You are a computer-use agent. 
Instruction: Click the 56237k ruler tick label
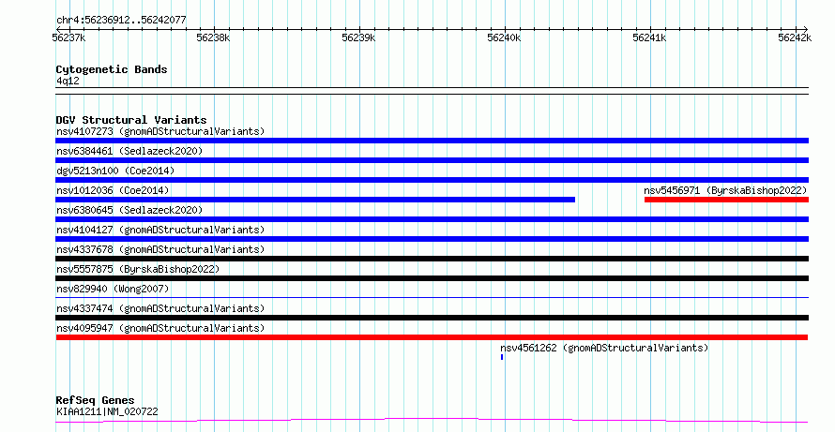pyautogui.click(x=68, y=37)
